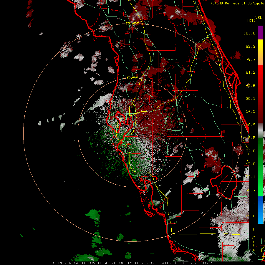Click the 50 NMI range ring label

coord(132,78)
